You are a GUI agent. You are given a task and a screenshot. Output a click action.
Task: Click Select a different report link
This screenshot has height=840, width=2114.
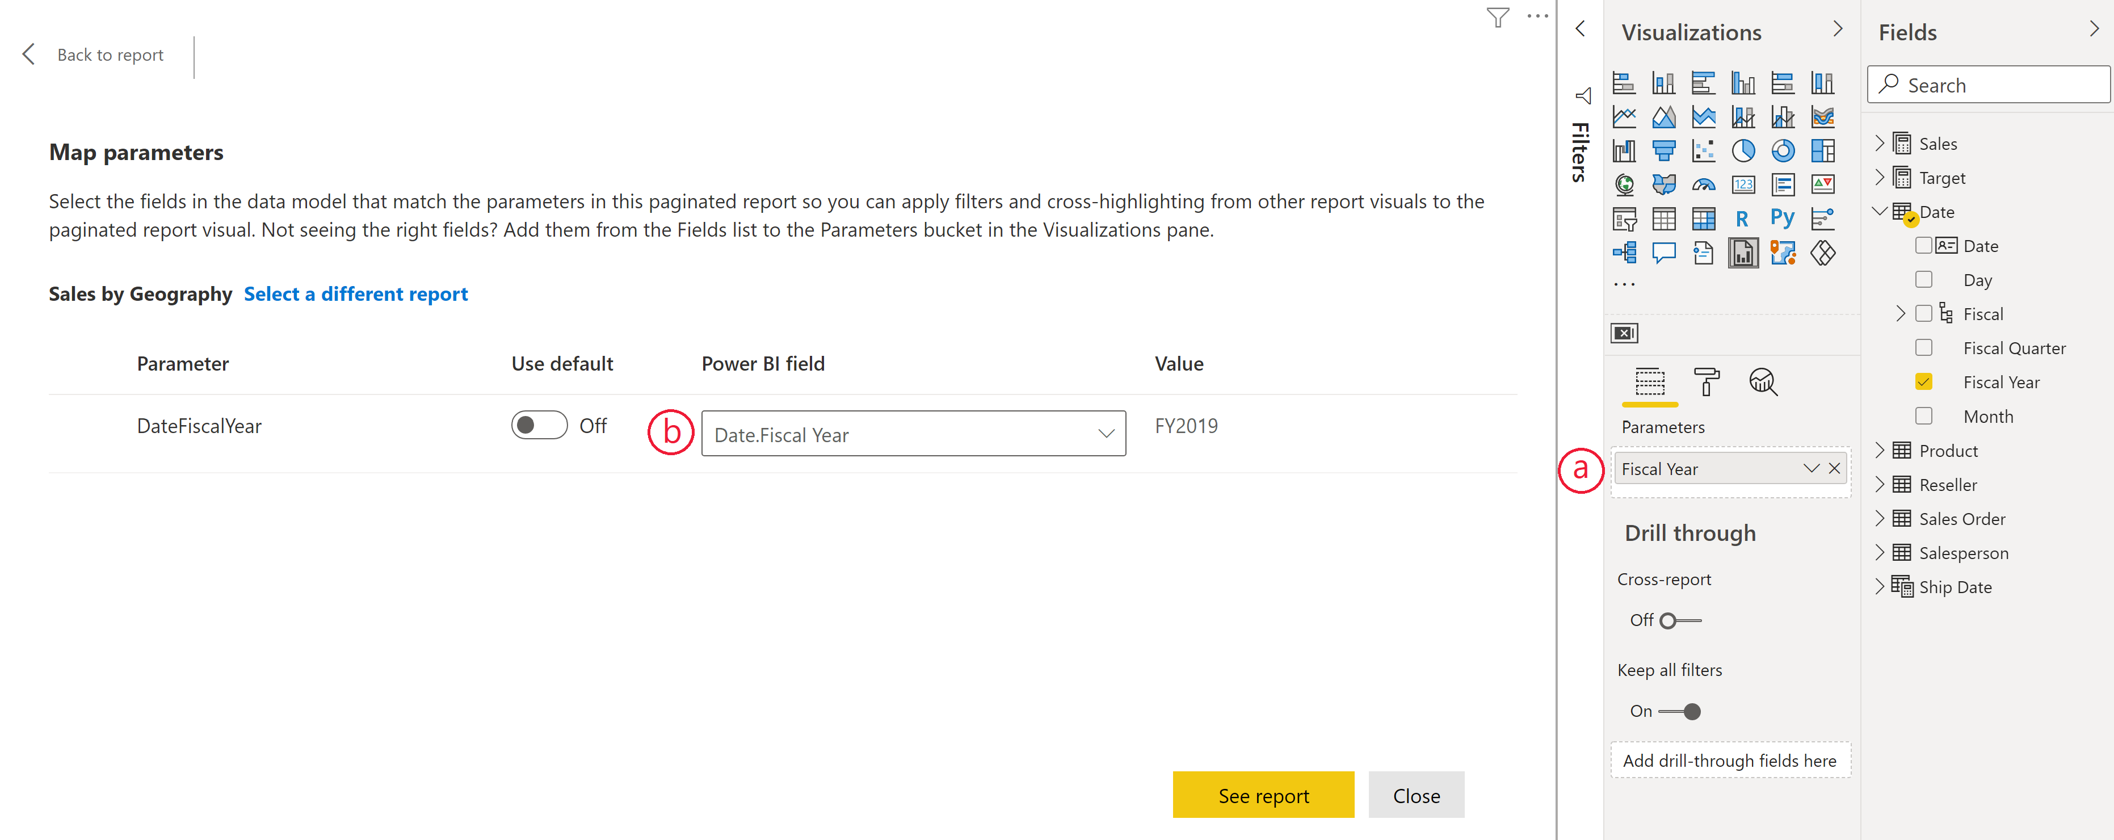click(x=355, y=293)
